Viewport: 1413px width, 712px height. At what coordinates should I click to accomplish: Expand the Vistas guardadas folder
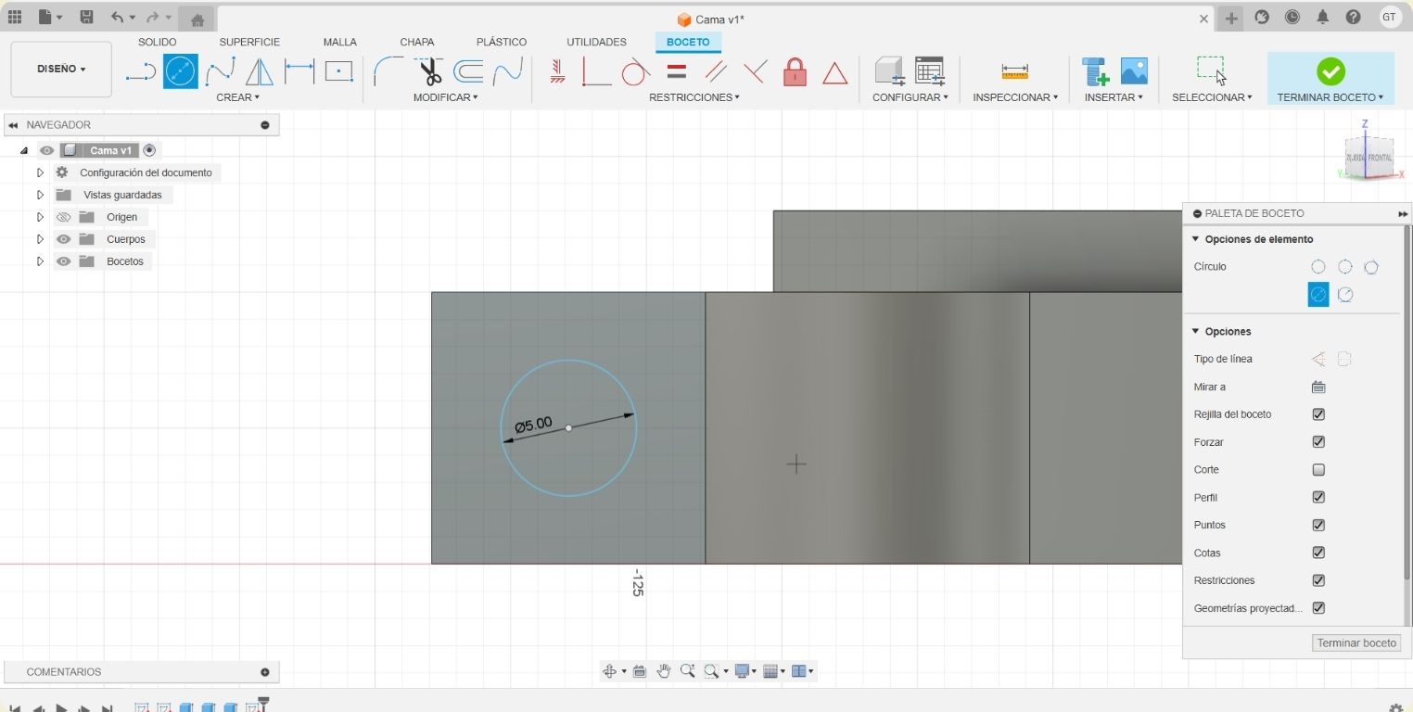pyautogui.click(x=40, y=195)
